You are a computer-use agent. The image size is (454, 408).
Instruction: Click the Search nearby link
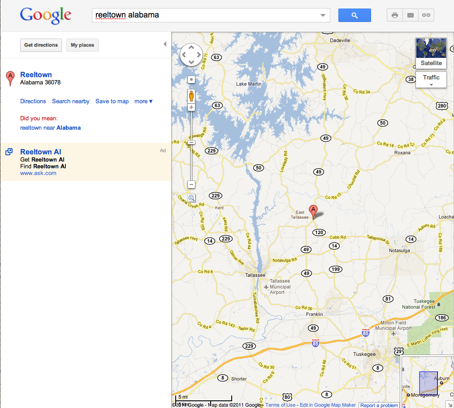[x=71, y=101]
